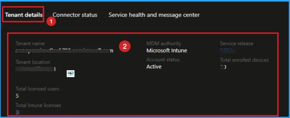Click the 'Service release' label
The height and width of the screenshot is (118, 290).
click(236, 44)
